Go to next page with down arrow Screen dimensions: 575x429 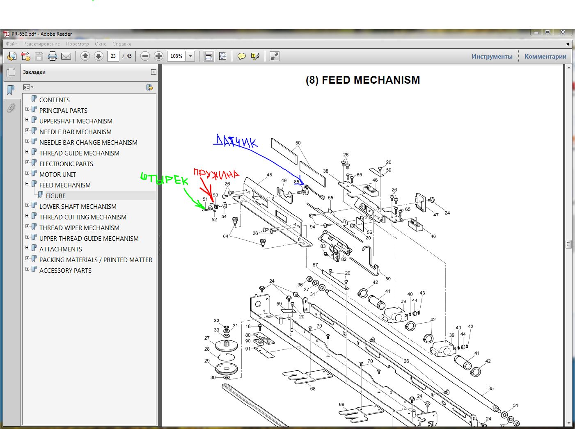click(x=99, y=56)
